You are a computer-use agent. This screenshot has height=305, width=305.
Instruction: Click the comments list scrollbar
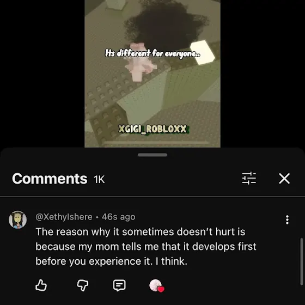[x=302, y=261]
